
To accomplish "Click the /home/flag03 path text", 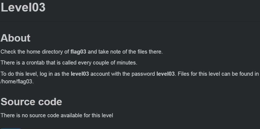I will pyautogui.click(x=17, y=81).
